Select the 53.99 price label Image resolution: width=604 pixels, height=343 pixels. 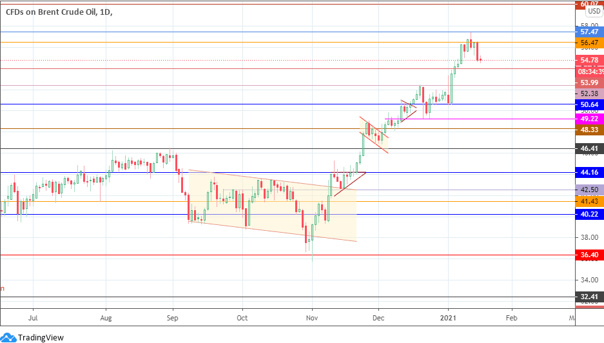coord(589,83)
